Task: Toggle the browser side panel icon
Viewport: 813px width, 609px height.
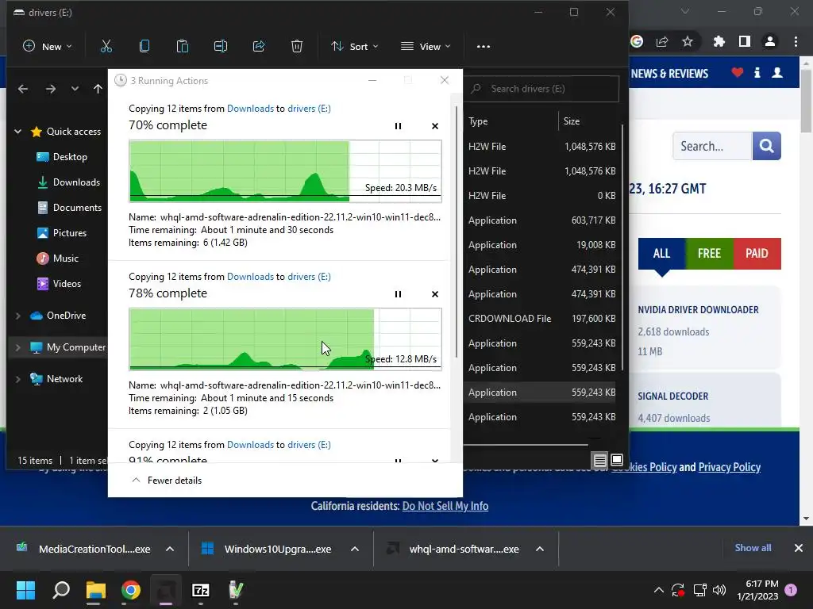Action: click(745, 41)
